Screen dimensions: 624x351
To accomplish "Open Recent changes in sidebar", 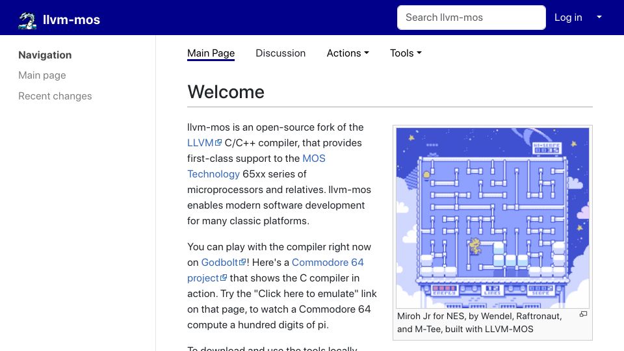I will tap(55, 96).
